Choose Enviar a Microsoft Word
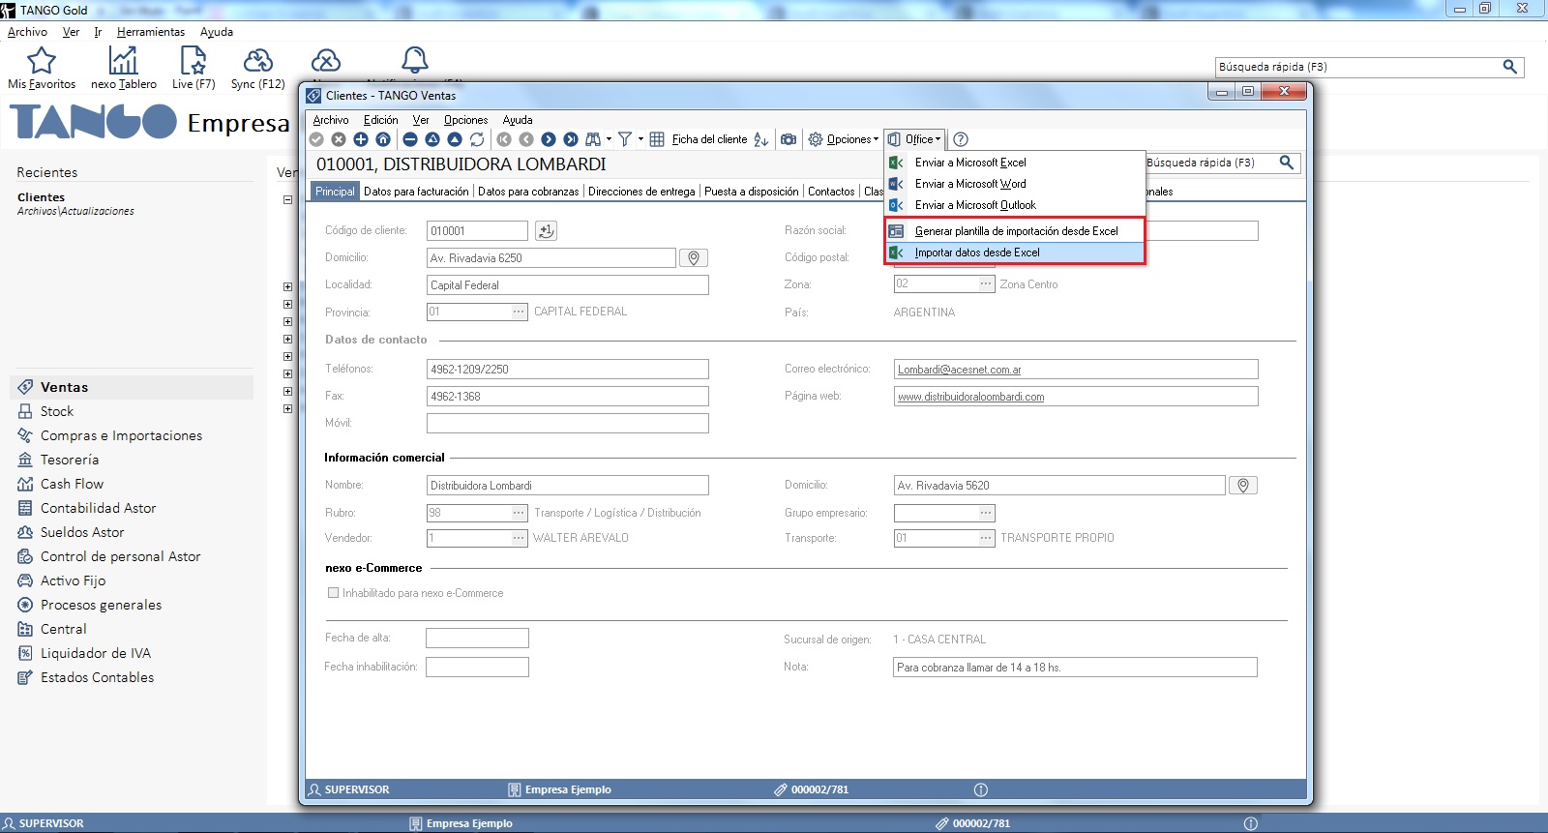 pos(970,184)
